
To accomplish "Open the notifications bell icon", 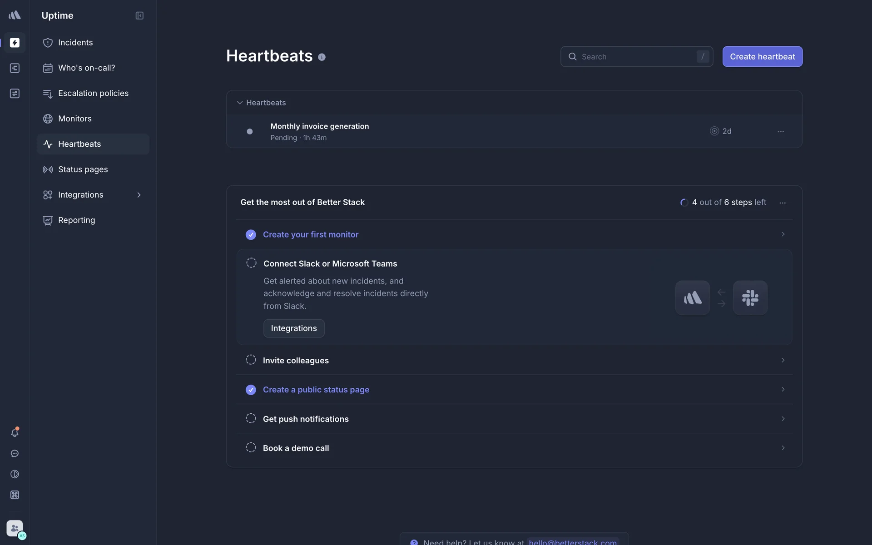I will [x=15, y=433].
